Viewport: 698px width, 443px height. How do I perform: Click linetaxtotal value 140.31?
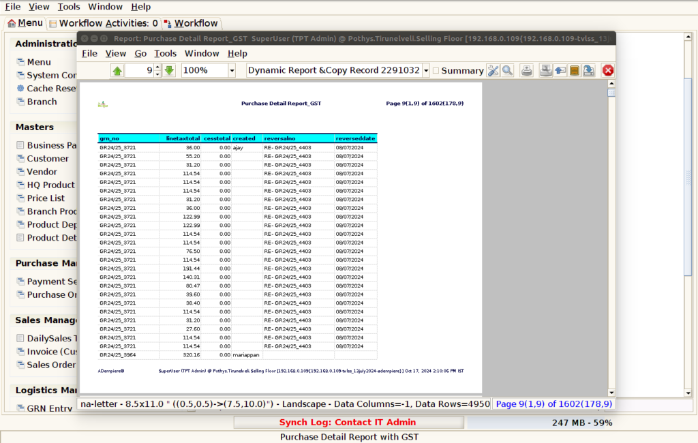click(192, 277)
